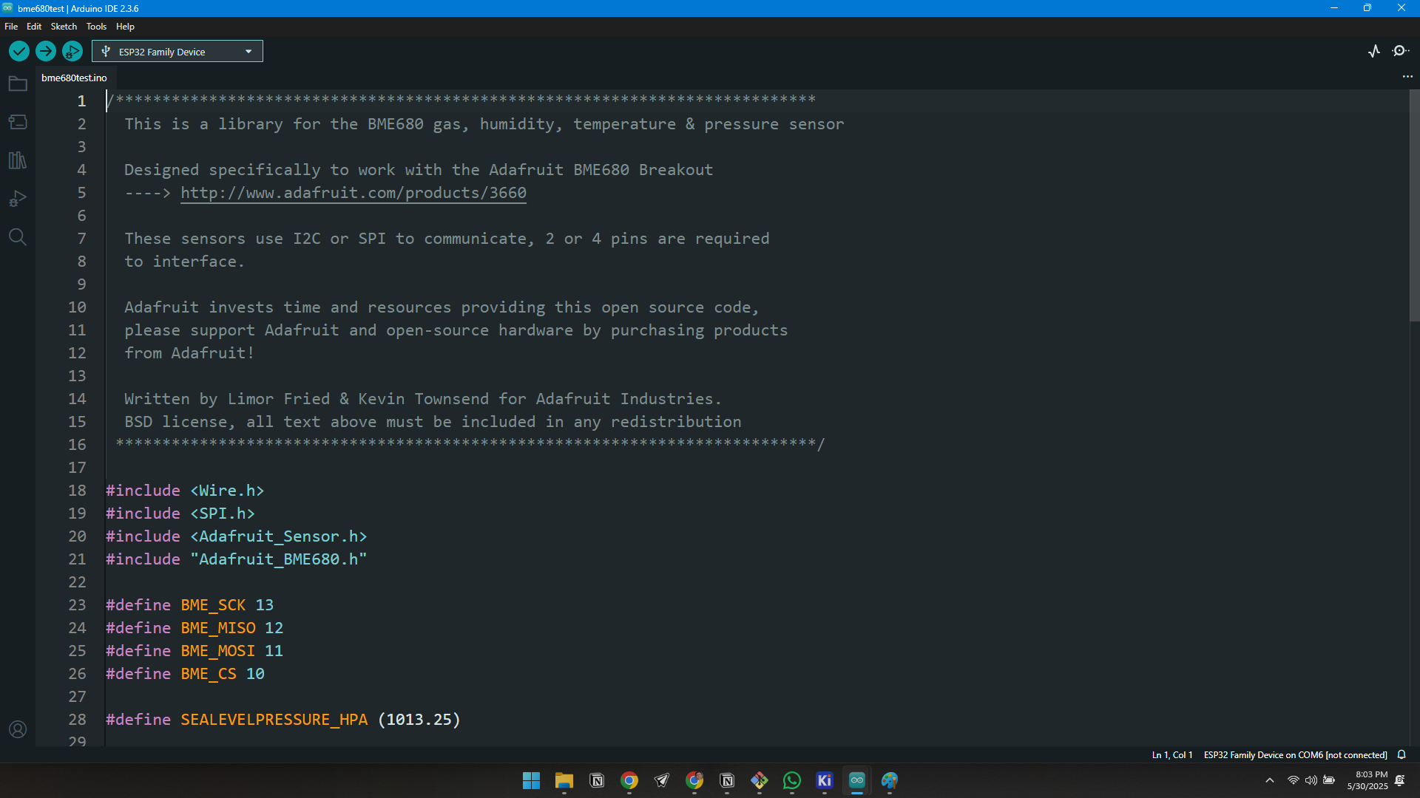Viewport: 1420px width, 798px height.
Task: Open the Serial Plotter
Action: tap(1374, 51)
